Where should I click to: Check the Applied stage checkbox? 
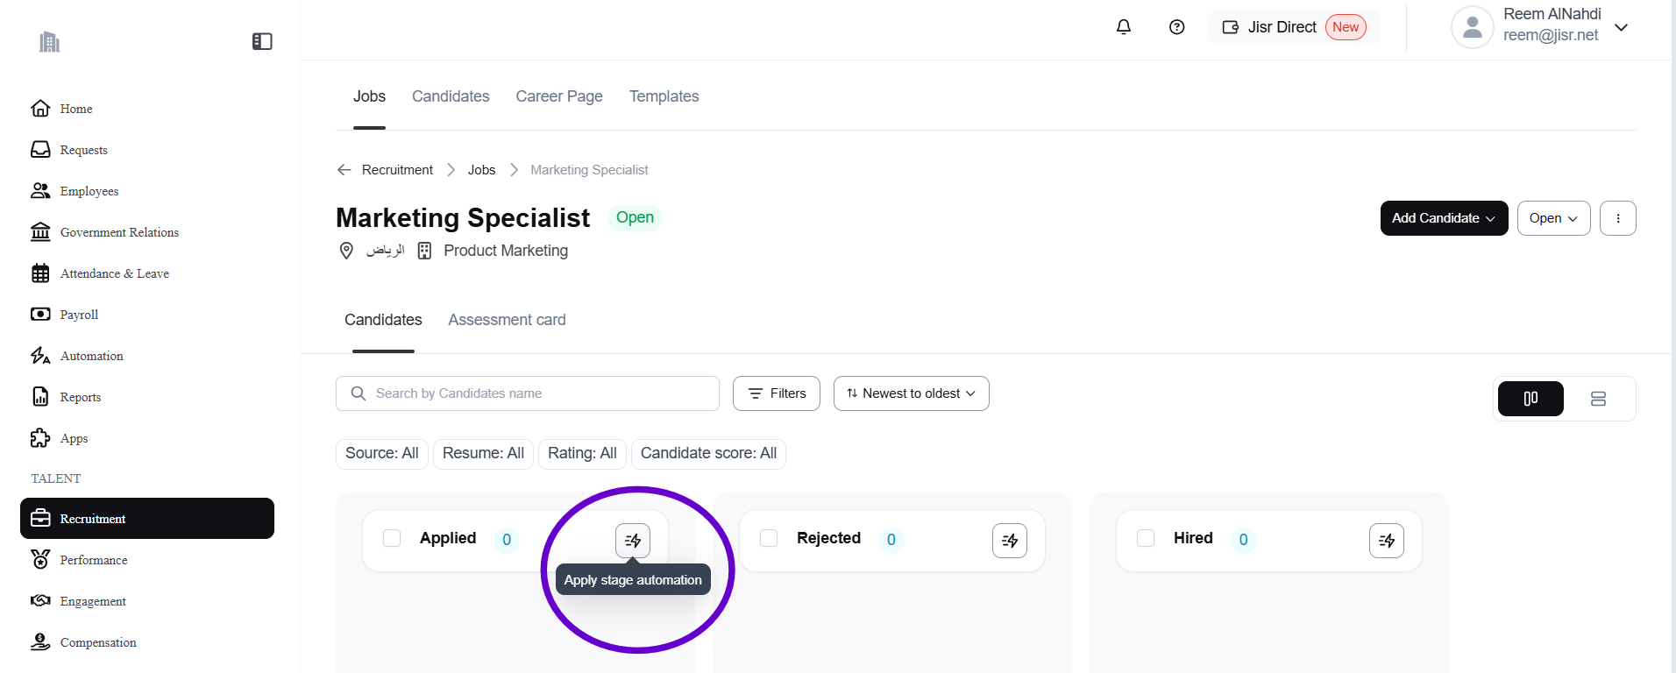coord(392,538)
